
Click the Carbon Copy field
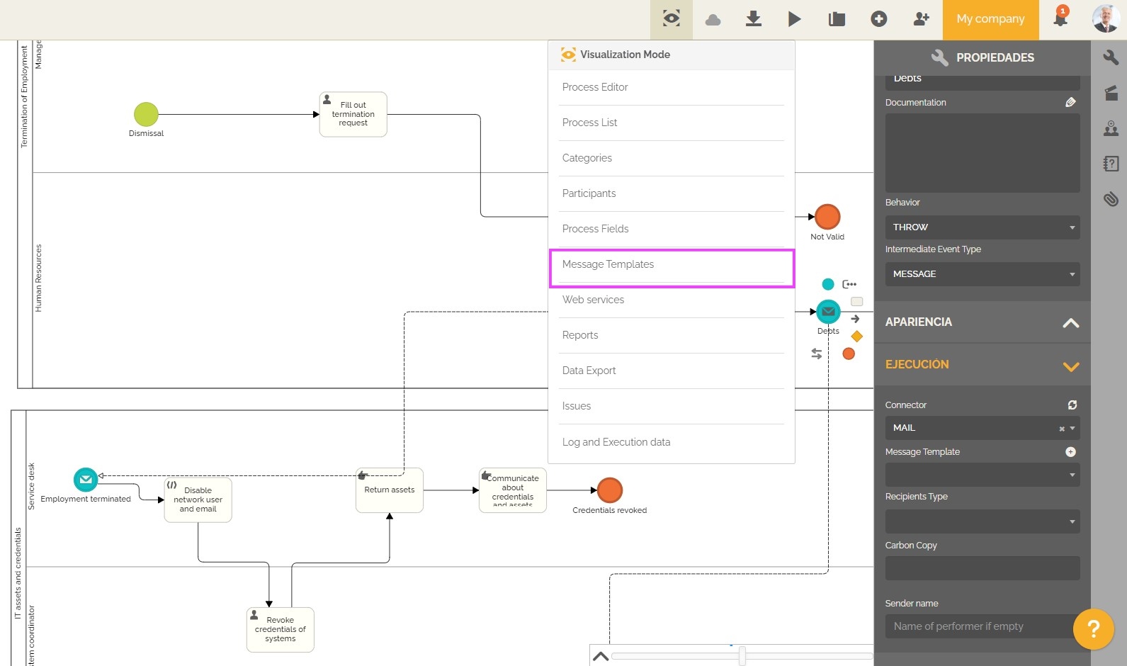[x=982, y=568]
